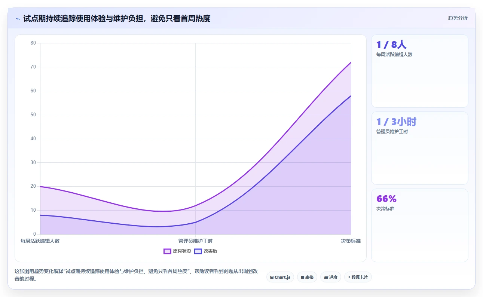
Task: Click the 管理员维护工时 card caption
Action: tap(392, 132)
